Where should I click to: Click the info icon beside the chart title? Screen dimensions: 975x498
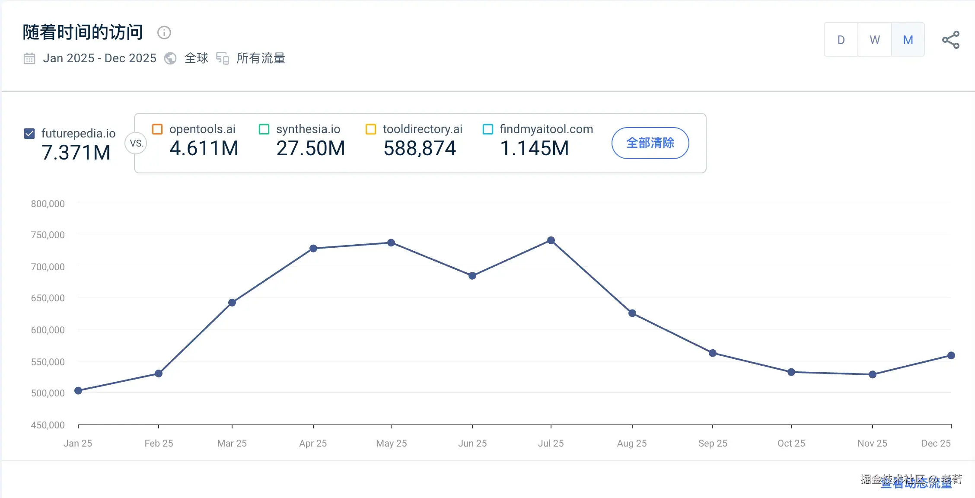pyautogui.click(x=164, y=32)
